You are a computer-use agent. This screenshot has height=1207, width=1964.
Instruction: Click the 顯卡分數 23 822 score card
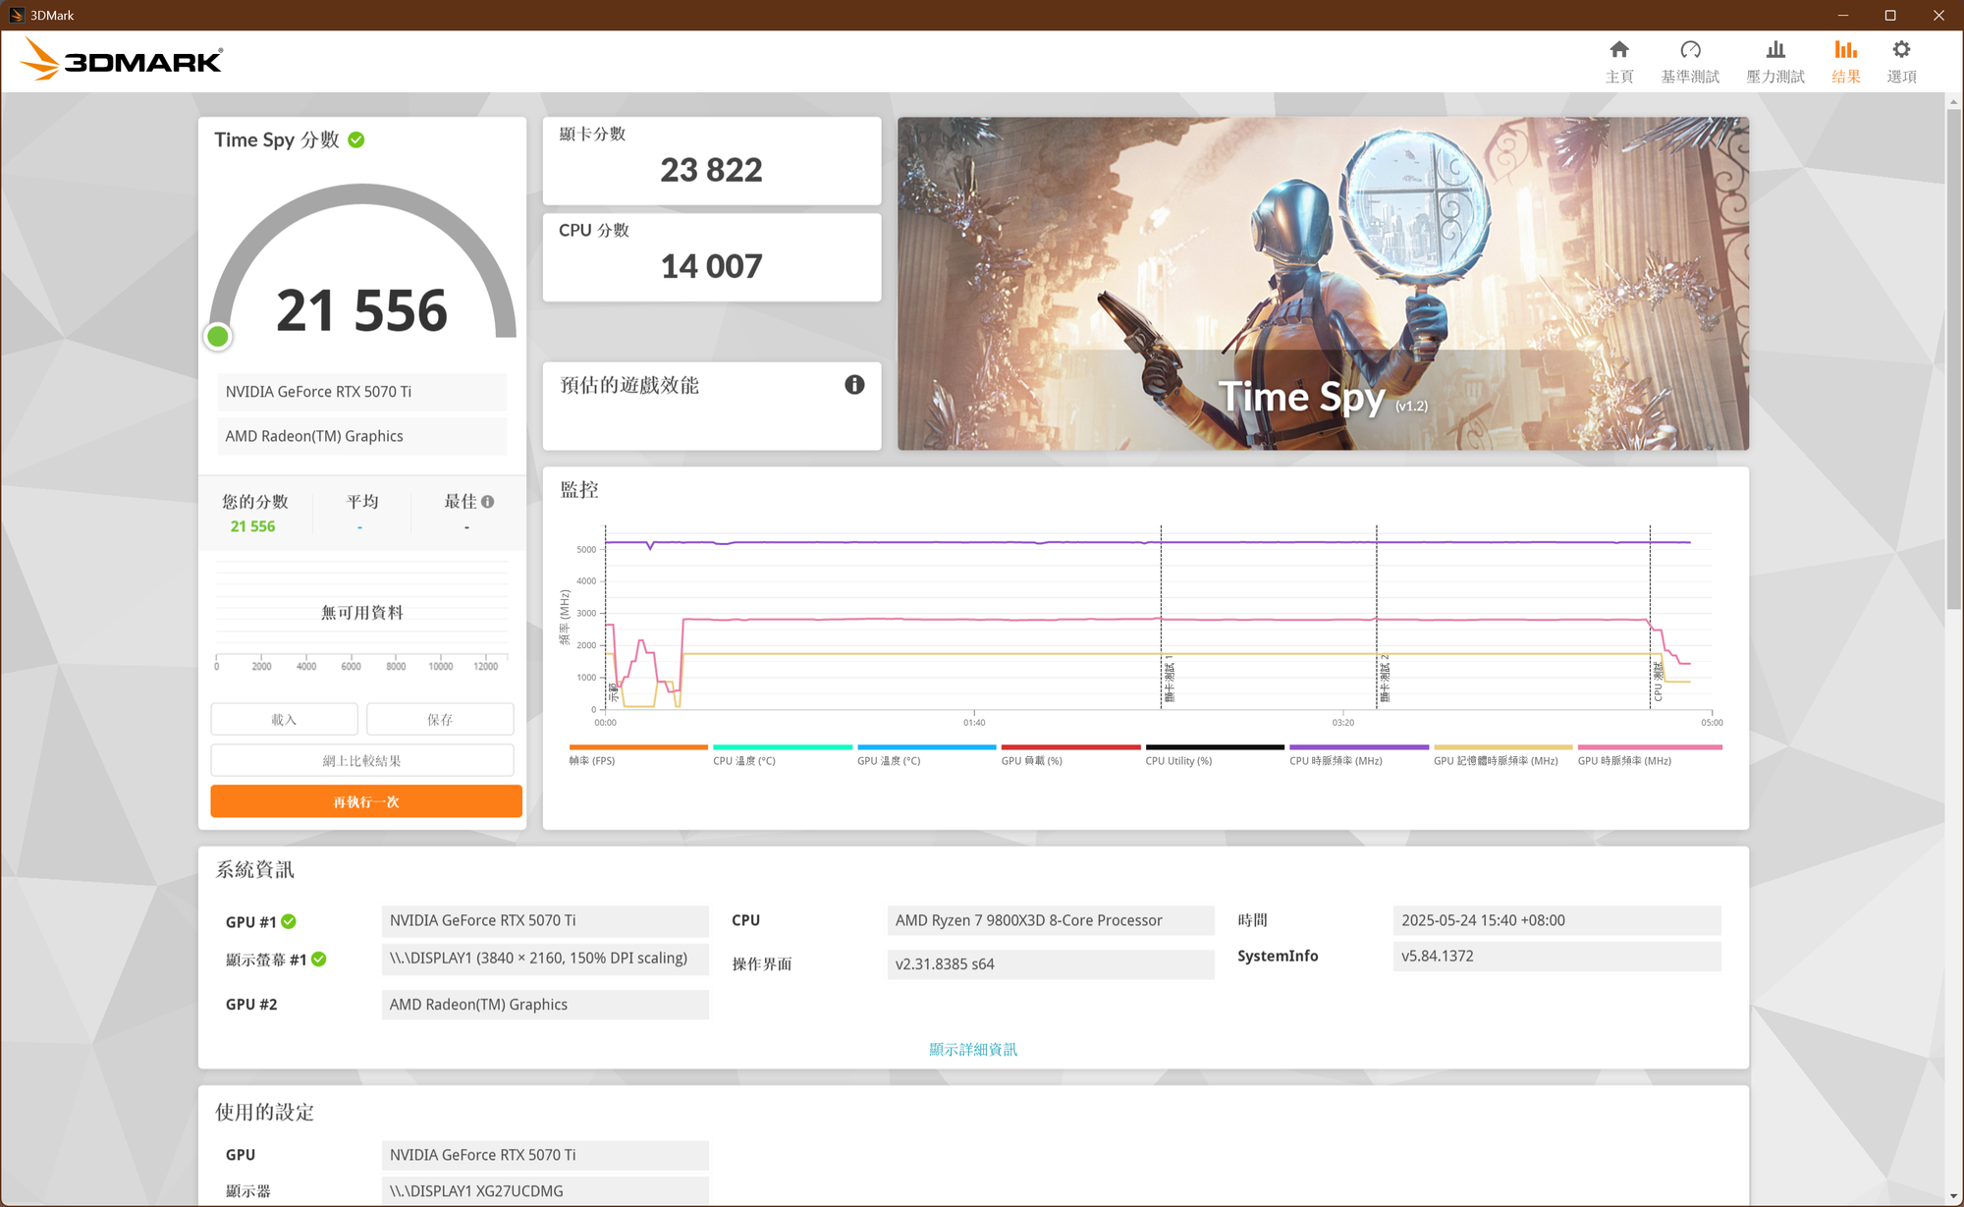[x=712, y=161]
